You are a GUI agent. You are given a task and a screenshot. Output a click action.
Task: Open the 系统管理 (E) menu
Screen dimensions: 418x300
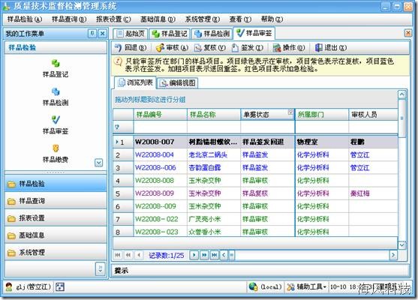[203, 19]
